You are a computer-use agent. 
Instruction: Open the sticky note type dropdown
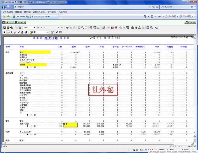click(48, 32)
